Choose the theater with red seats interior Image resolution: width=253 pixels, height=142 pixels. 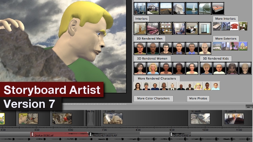click(x=153, y=28)
